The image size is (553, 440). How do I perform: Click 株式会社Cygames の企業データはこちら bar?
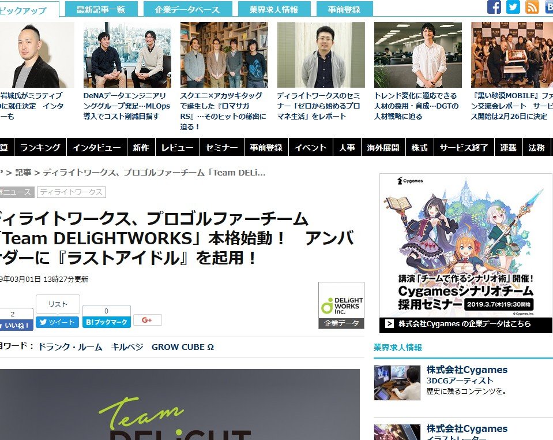pos(465,324)
